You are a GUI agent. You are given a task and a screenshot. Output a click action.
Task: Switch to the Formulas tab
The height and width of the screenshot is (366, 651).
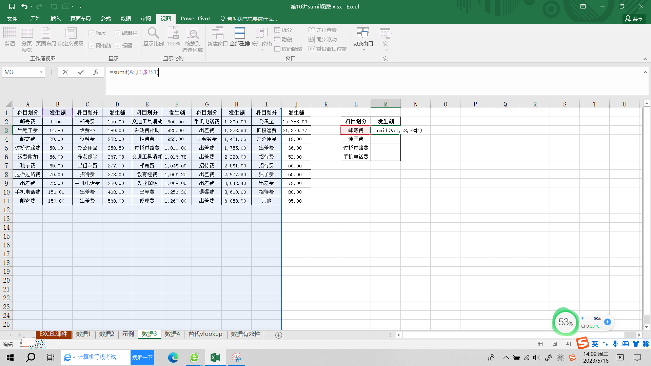click(105, 19)
